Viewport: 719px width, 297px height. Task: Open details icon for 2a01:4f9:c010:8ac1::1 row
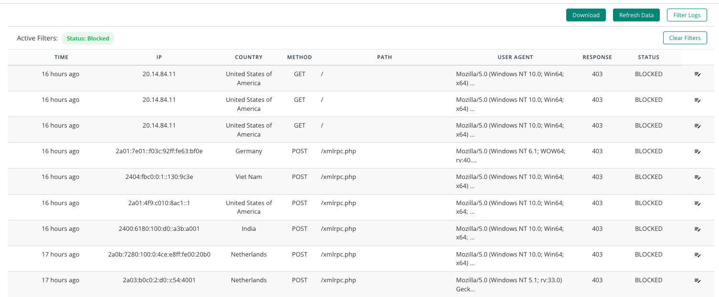pyautogui.click(x=698, y=203)
